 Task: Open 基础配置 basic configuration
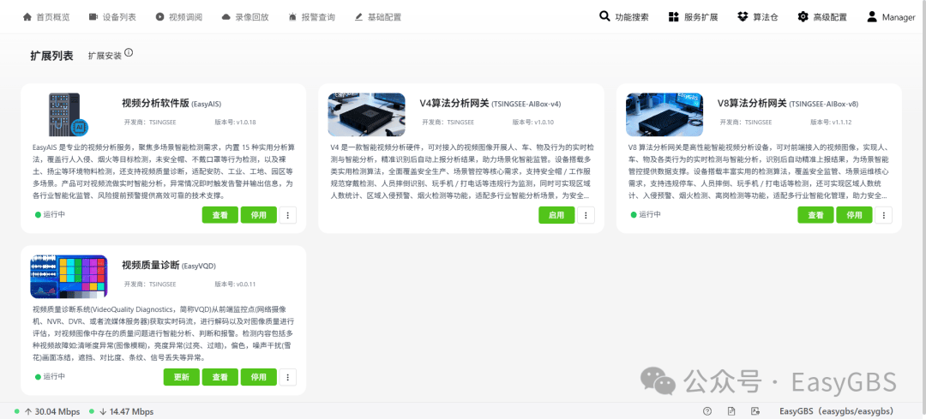coord(378,17)
